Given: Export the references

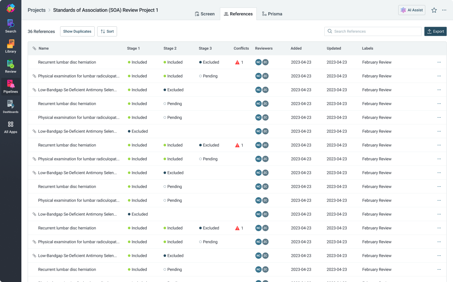Looking at the screenshot, I should tap(435, 31).
